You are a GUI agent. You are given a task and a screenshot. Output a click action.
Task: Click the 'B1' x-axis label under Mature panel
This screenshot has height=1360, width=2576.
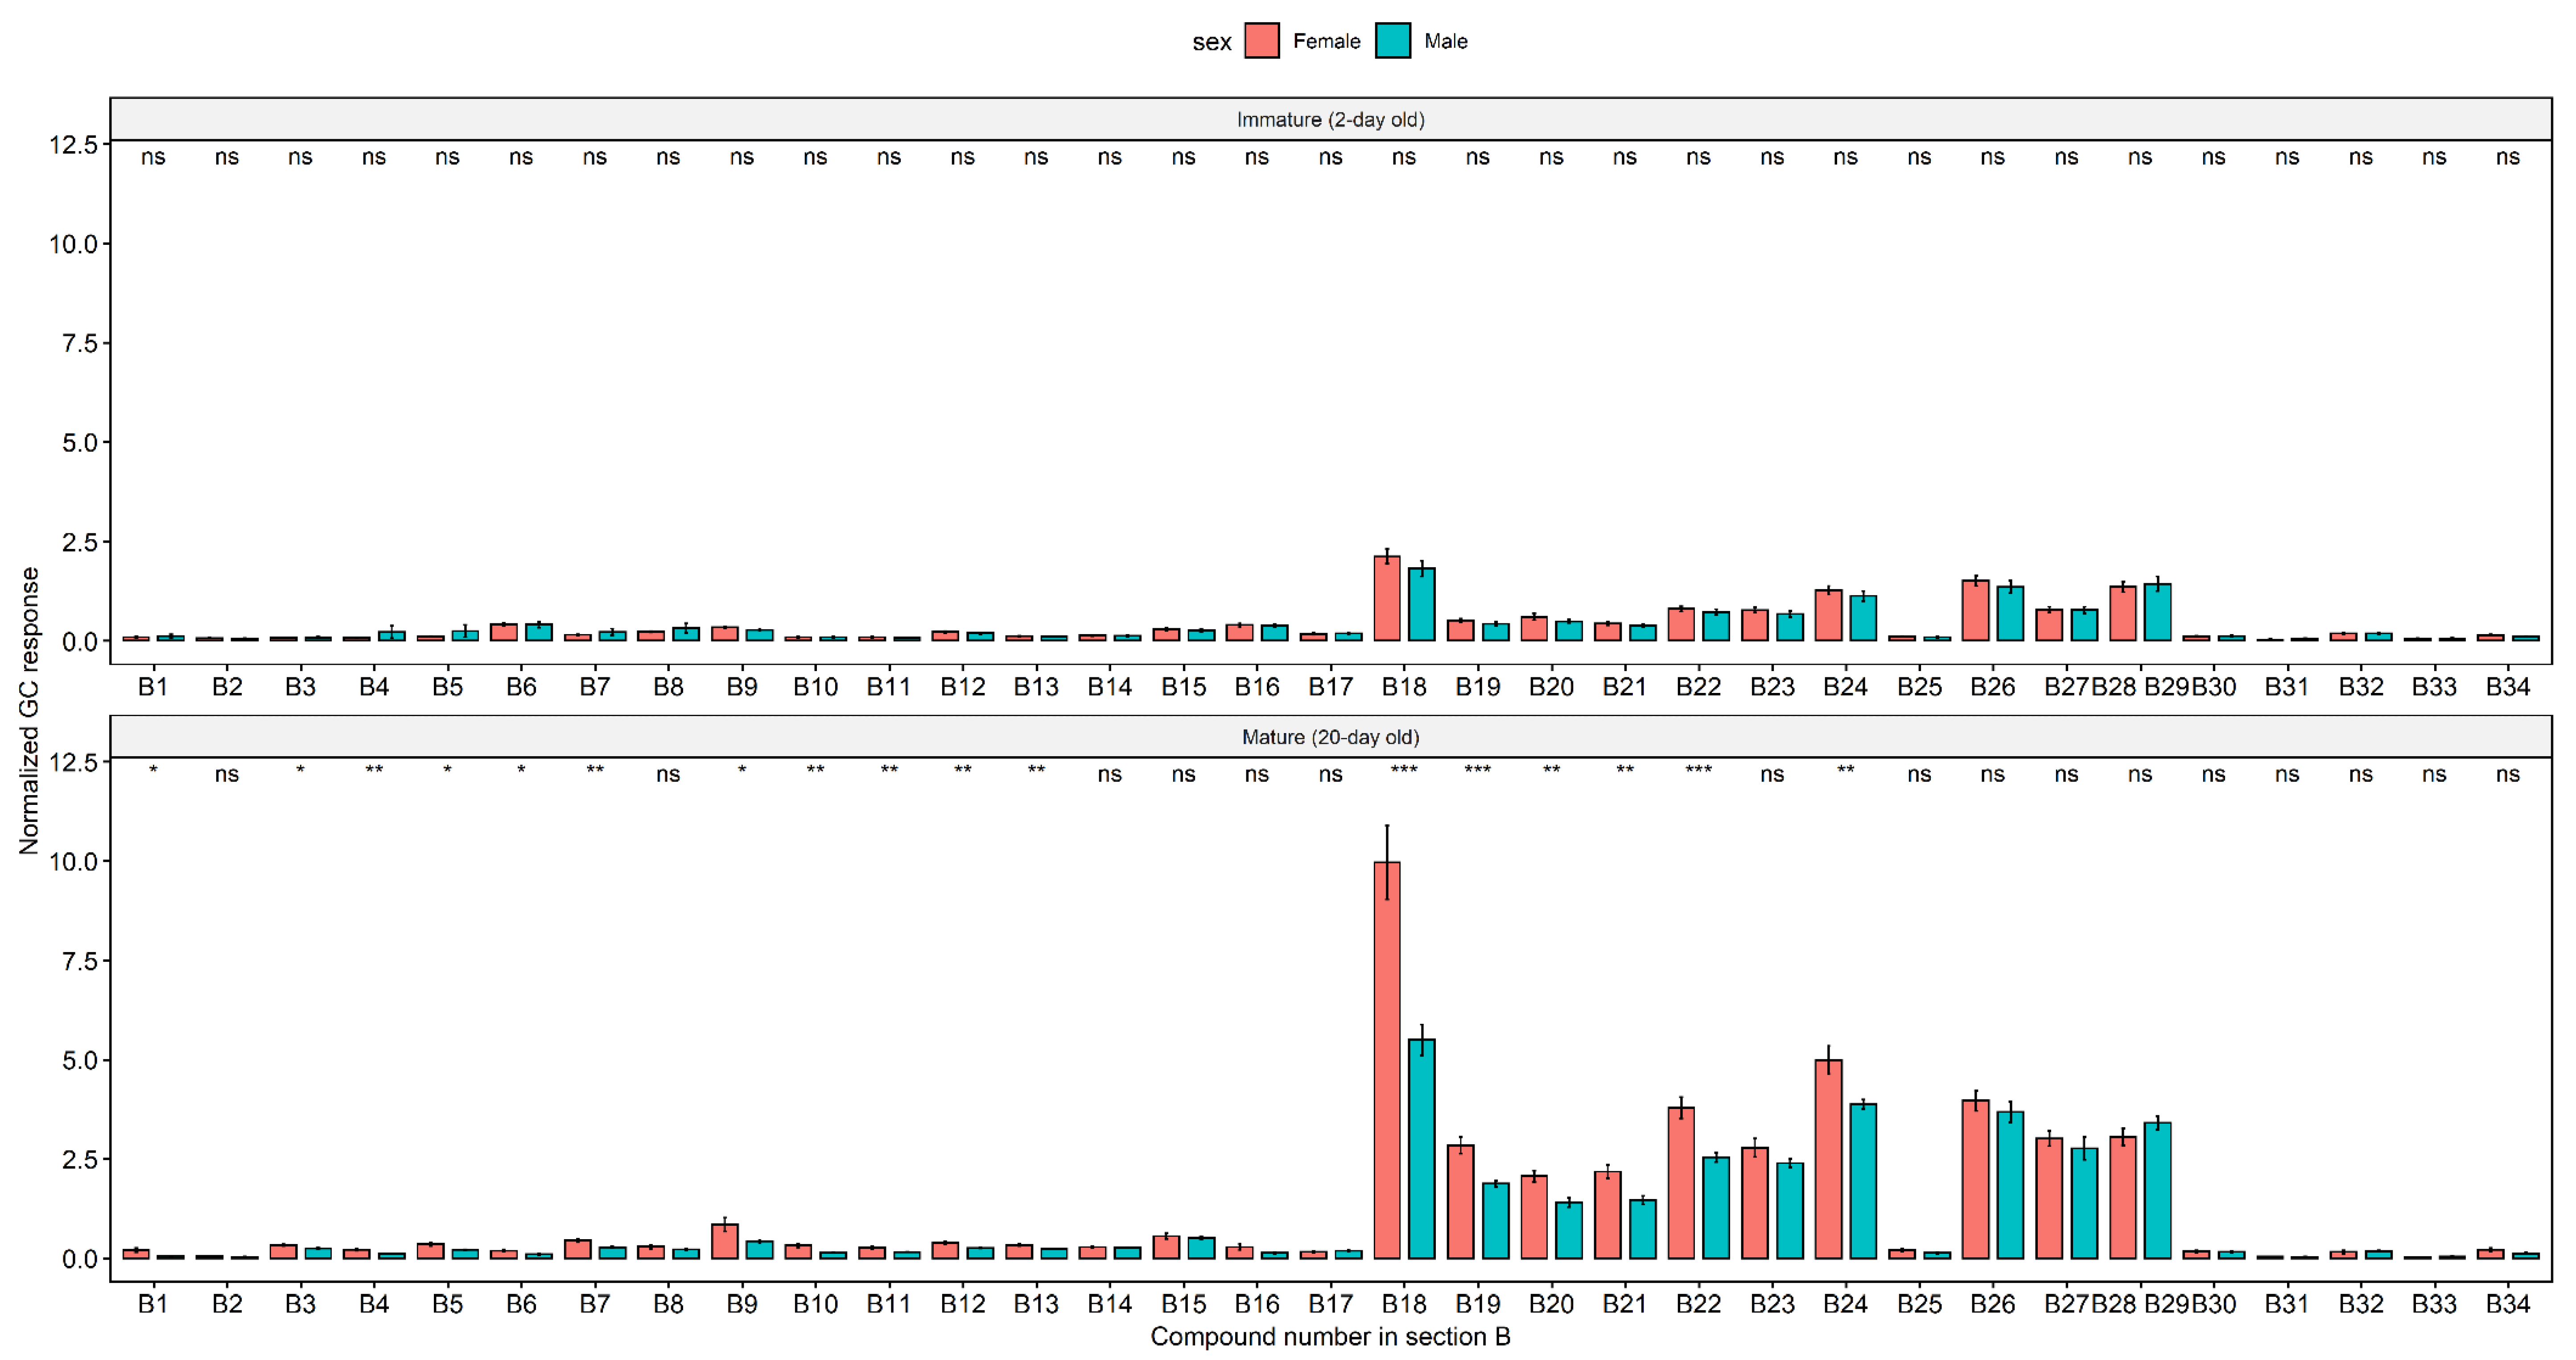click(x=153, y=1304)
